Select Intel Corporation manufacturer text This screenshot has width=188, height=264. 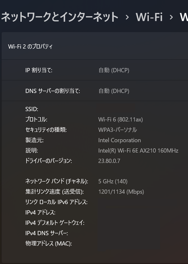[x=120, y=140]
